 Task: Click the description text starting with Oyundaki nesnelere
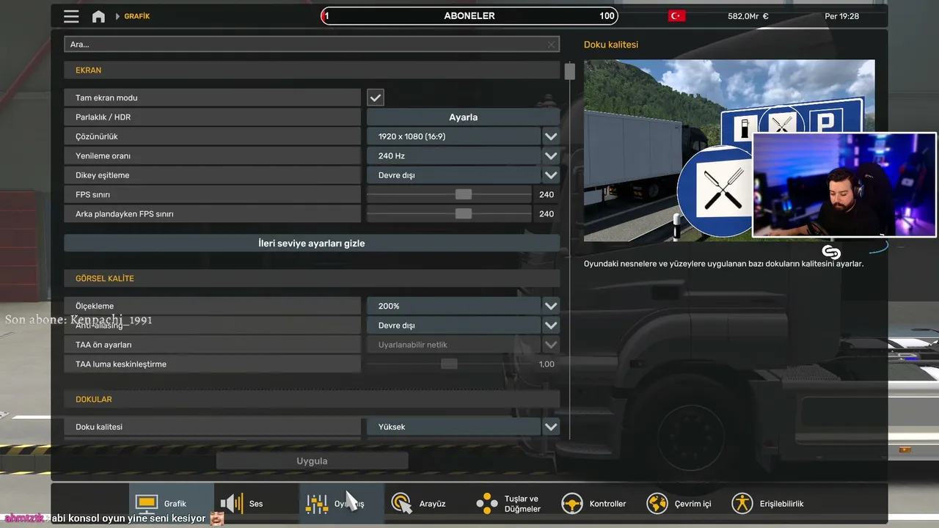click(723, 263)
